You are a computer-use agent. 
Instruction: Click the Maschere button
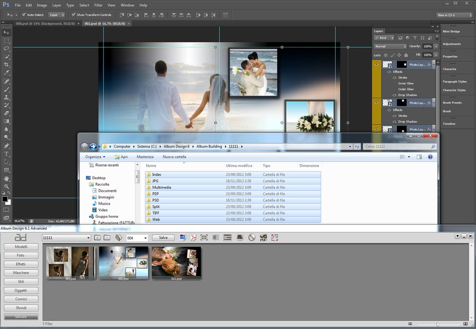click(21, 273)
